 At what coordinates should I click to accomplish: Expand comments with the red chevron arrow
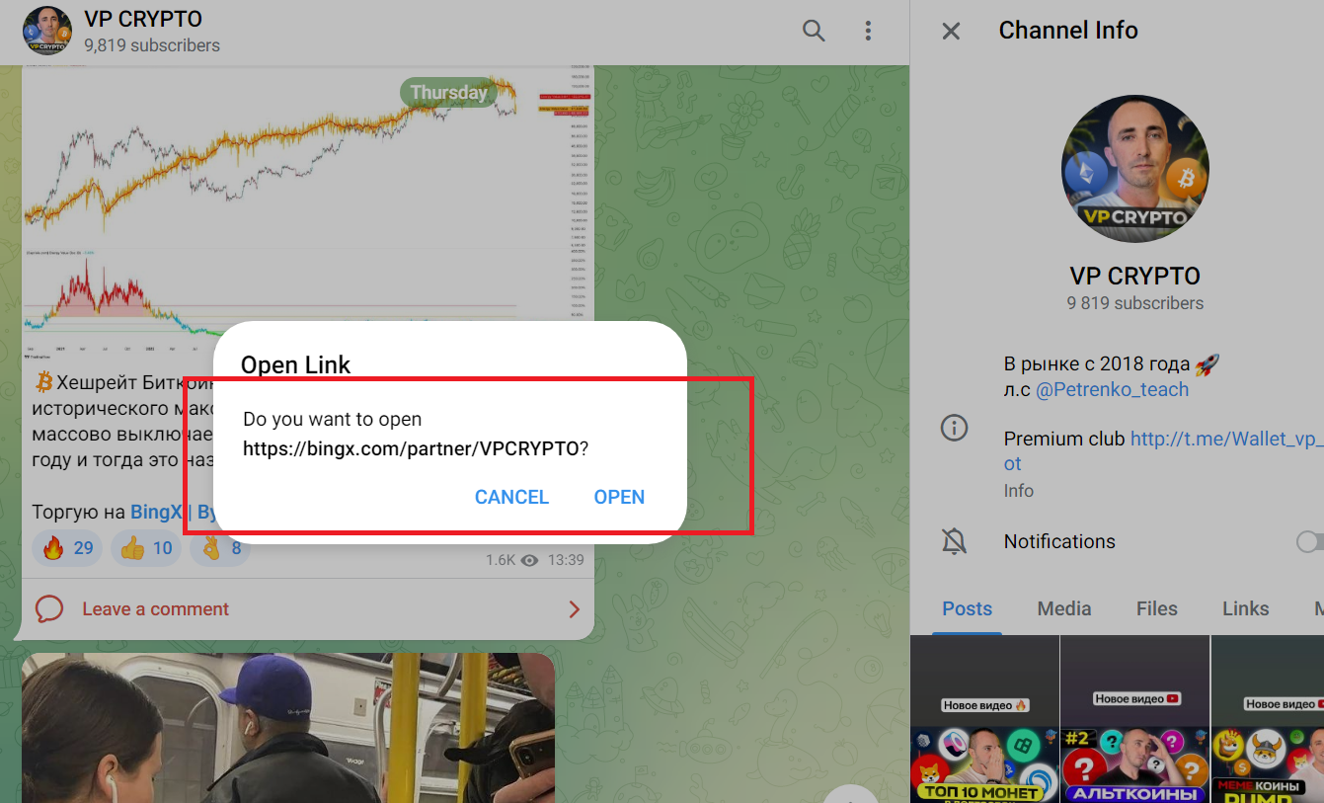click(574, 609)
